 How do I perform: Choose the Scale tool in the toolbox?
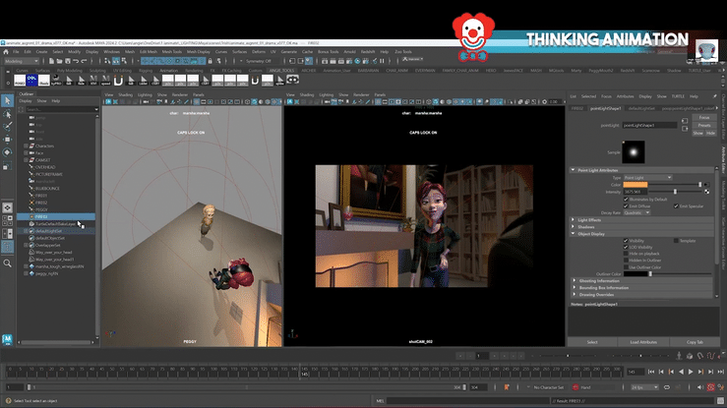point(8,166)
